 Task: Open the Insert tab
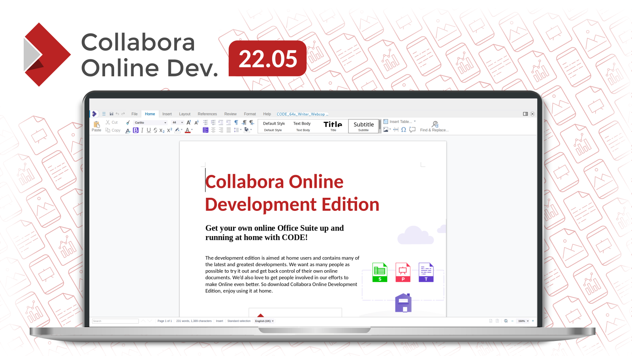(x=167, y=114)
